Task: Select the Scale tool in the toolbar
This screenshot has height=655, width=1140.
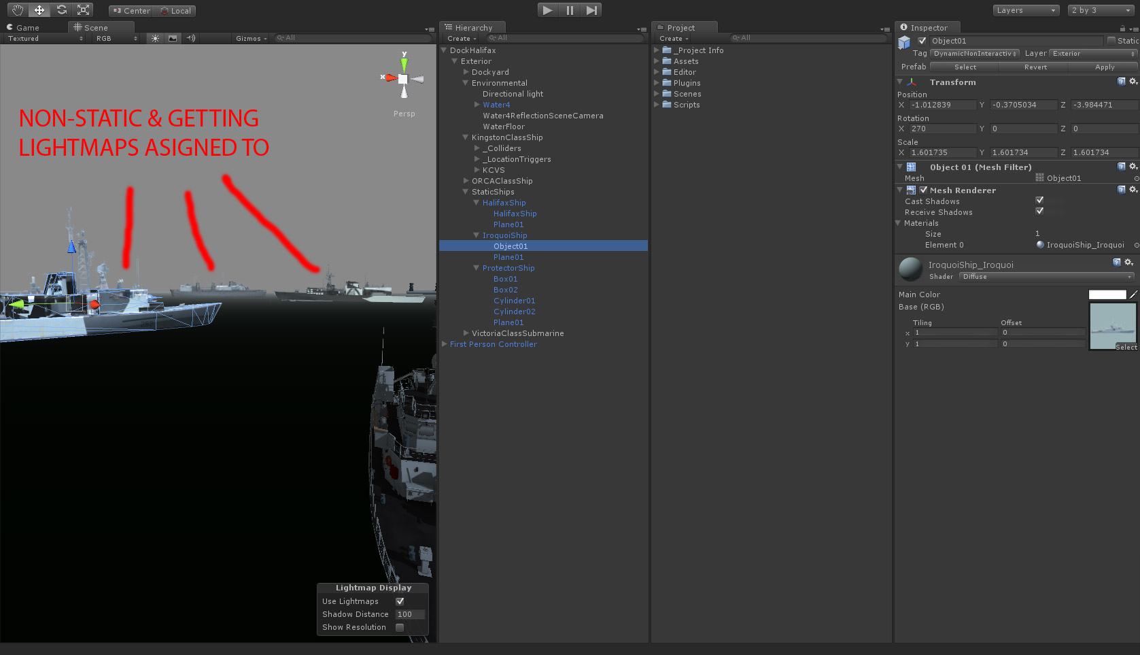Action: coord(83,10)
